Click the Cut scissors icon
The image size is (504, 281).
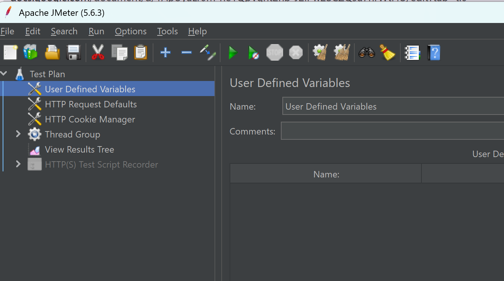coord(98,52)
